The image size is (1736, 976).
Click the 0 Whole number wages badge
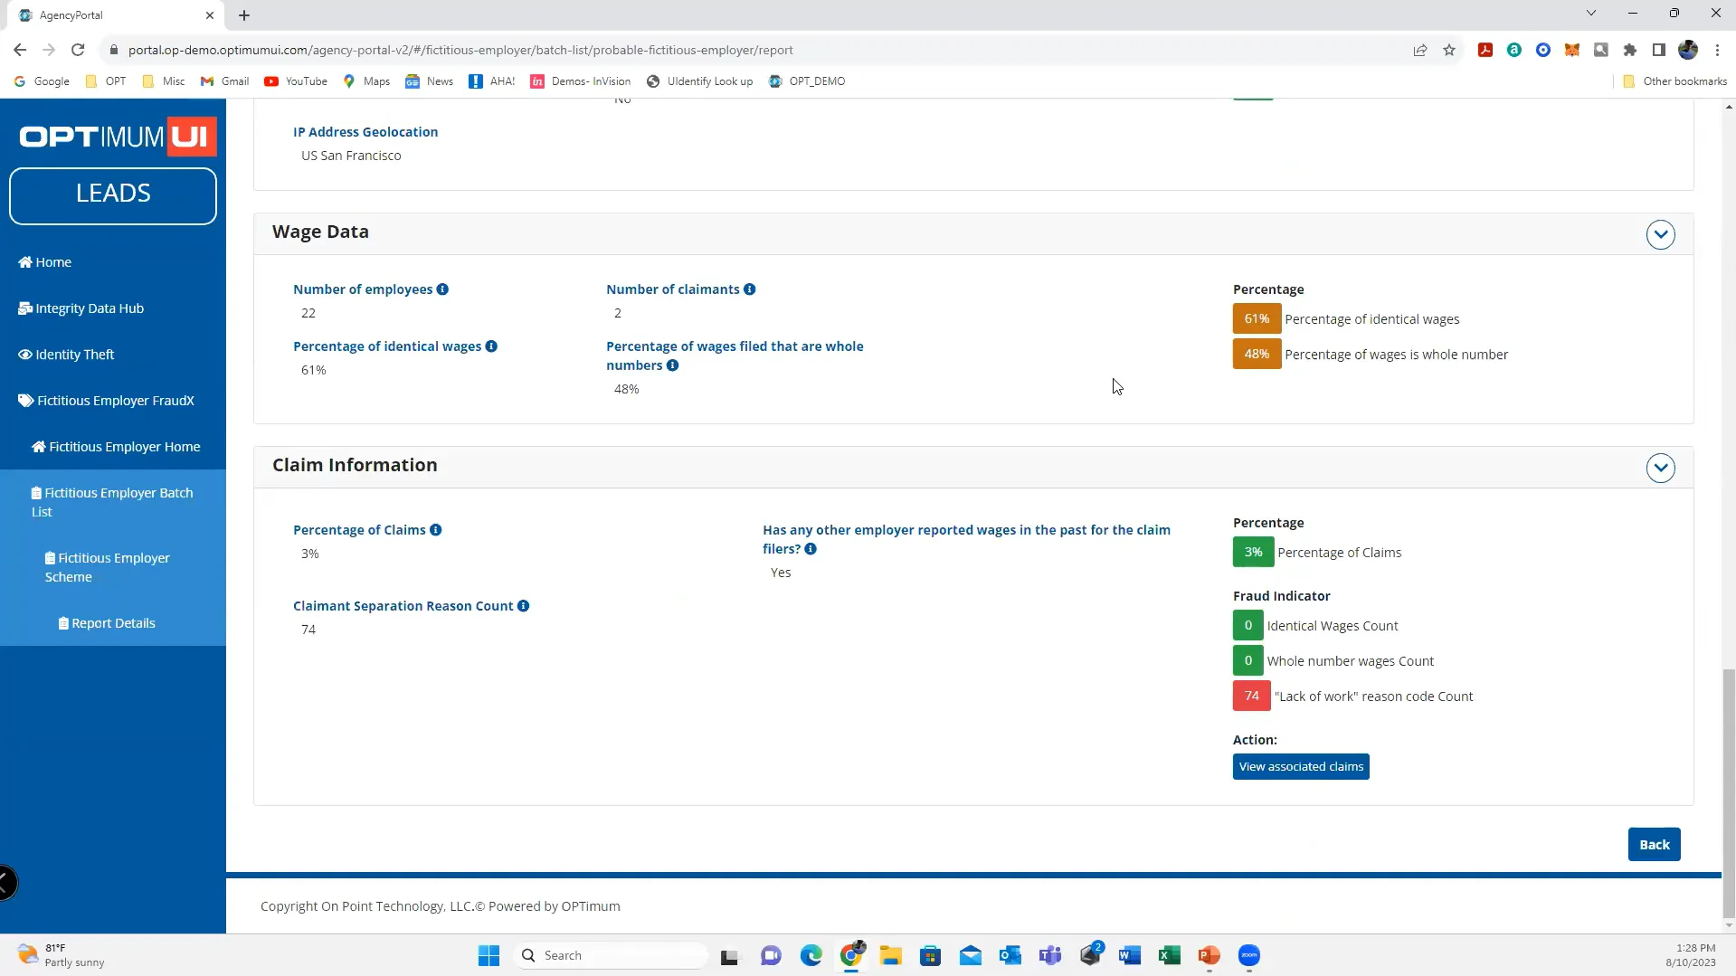[x=1247, y=661]
